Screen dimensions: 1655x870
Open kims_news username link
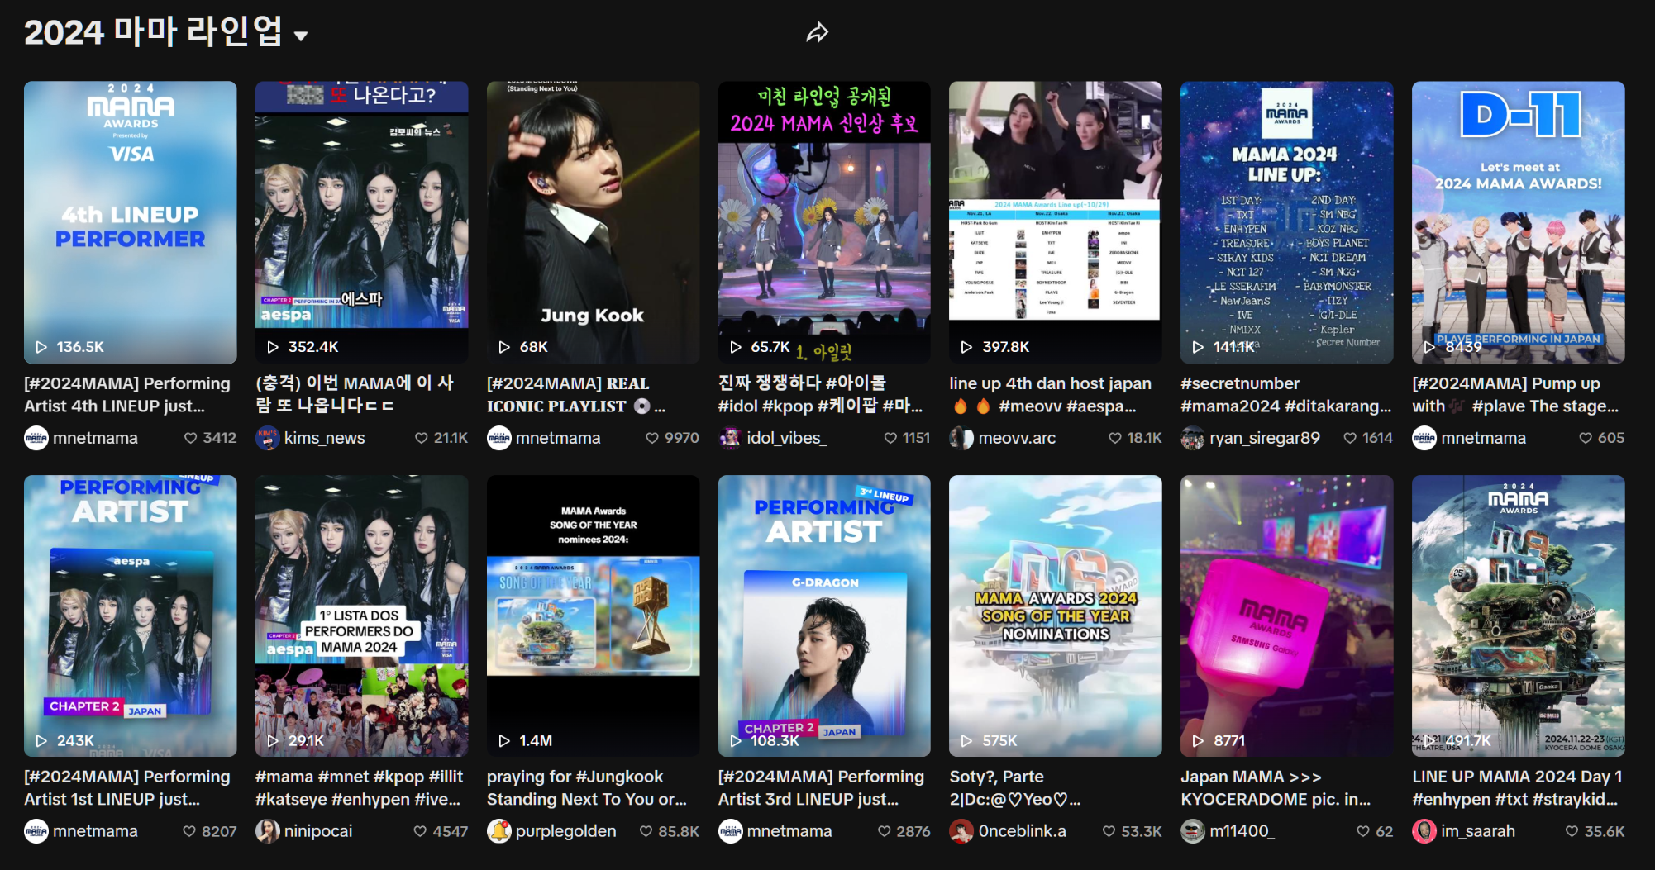pyautogui.click(x=324, y=438)
